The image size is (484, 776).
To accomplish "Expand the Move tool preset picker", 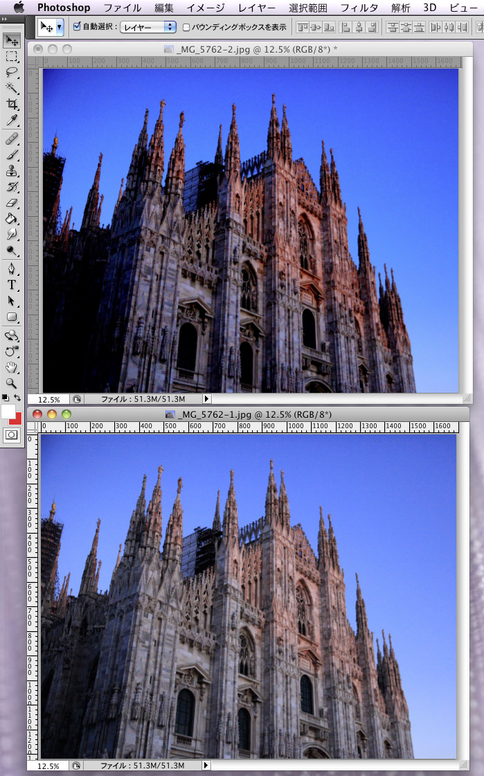I will [60, 27].
